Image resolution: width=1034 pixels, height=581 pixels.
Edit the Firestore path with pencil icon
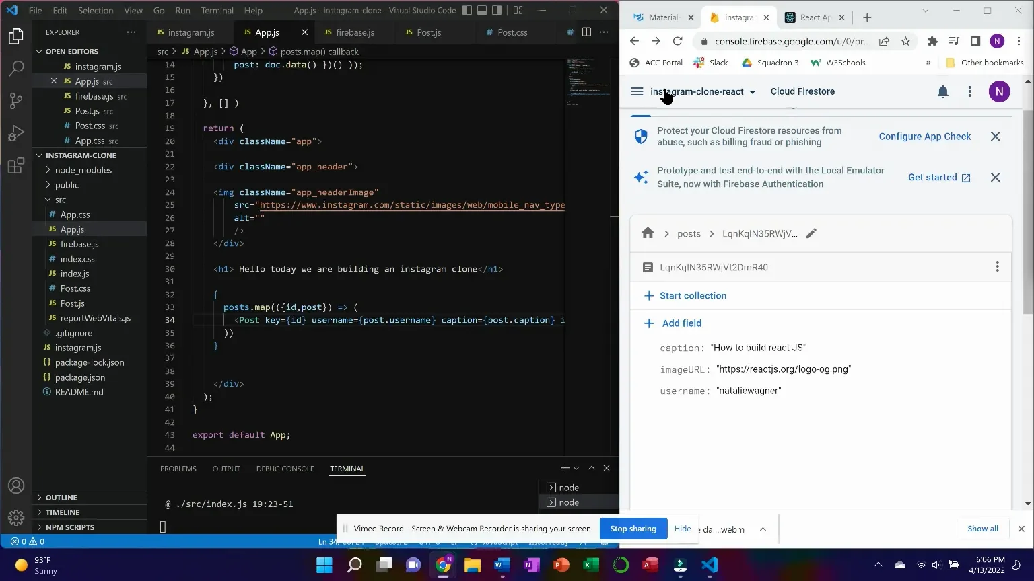pyautogui.click(x=811, y=233)
